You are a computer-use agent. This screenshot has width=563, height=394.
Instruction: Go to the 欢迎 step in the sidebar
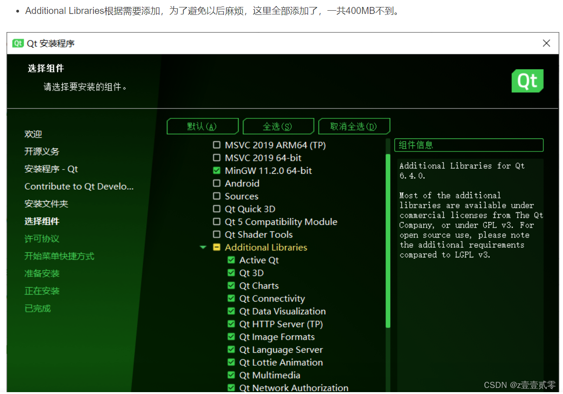coord(33,134)
